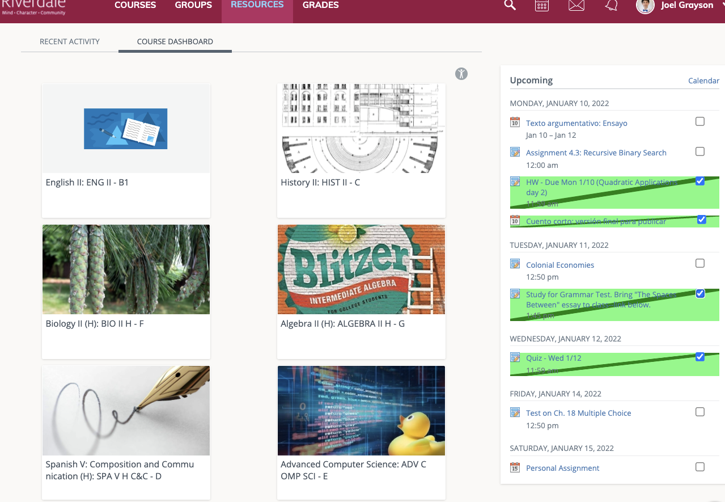This screenshot has height=502, width=725.
Task: Open Texto argumentativo: Ensayo link
Action: (576, 123)
